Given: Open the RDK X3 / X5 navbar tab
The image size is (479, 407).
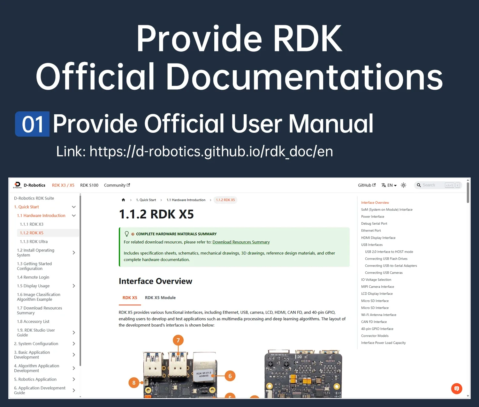Looking at the screenshot, I should point(63,185).
